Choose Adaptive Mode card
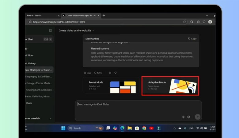This screenshot has width=239, height=138. pos(170,86)
